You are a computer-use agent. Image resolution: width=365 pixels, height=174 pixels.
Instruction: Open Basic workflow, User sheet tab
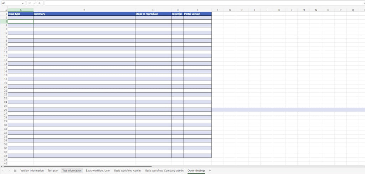coord(98,171)
